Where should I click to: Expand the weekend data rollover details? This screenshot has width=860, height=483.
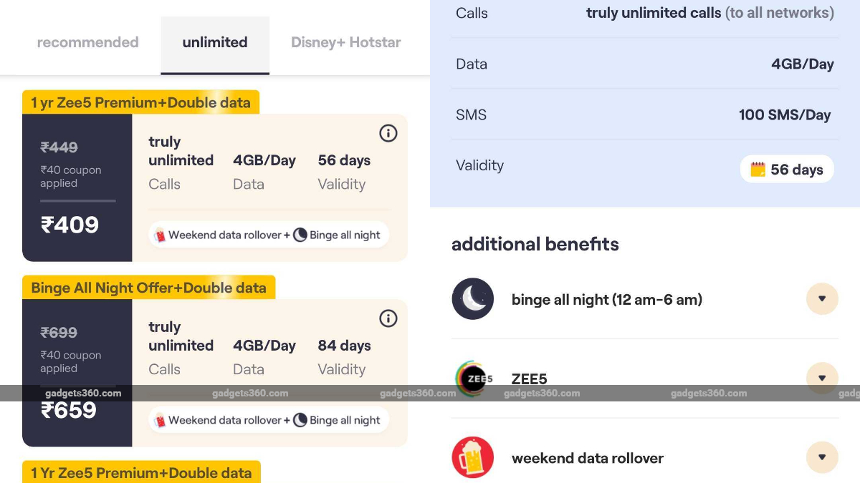[822, 457]
